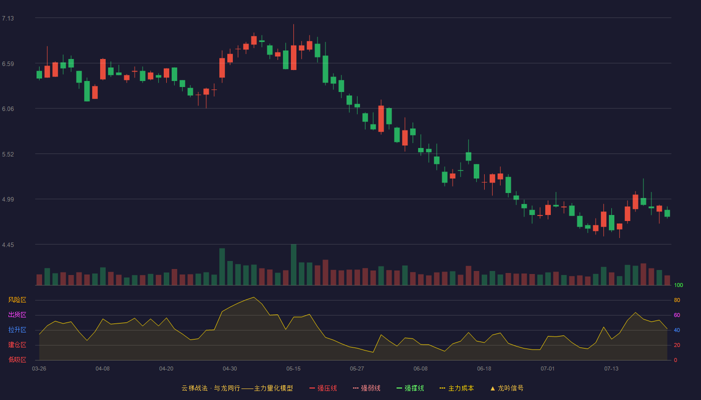701x400 pixels.
Task: Click the tallest green volume bar near 05-15
Action: 293,264
